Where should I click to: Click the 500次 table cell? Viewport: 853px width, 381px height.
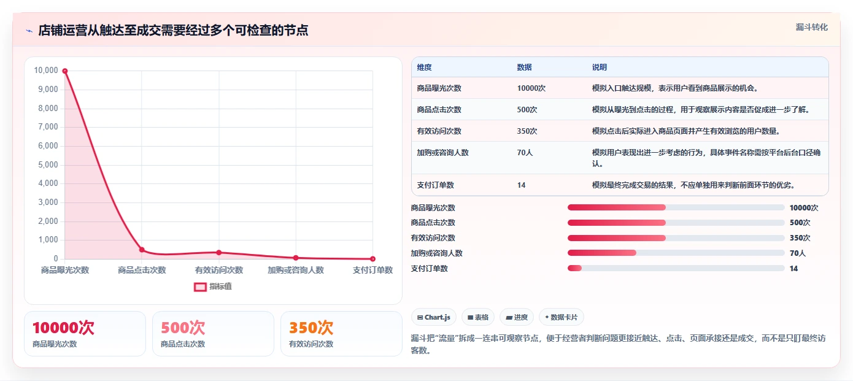(527, 110)
